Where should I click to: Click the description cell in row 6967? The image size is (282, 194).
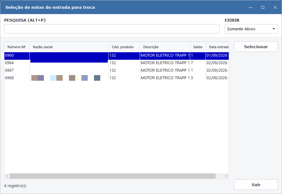(x=165, y=70)
